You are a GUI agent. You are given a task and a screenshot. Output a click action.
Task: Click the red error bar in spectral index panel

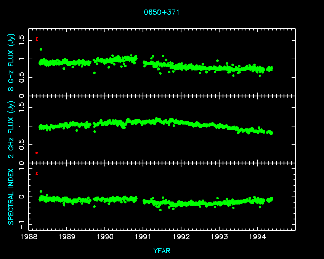[37, 173]
